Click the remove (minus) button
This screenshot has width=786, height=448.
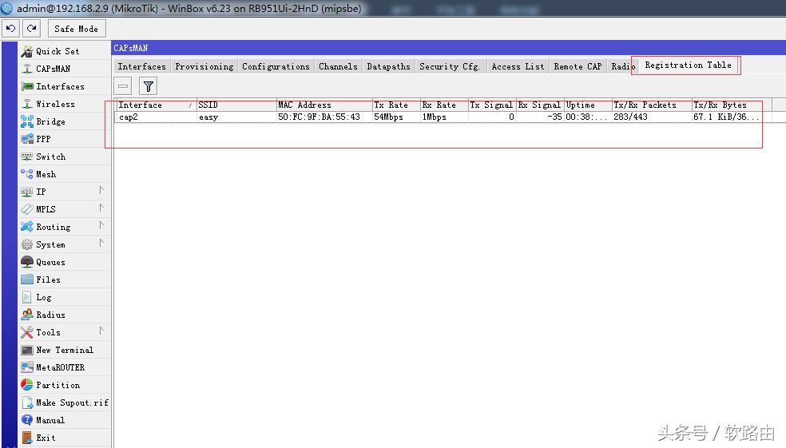(123, 86)
